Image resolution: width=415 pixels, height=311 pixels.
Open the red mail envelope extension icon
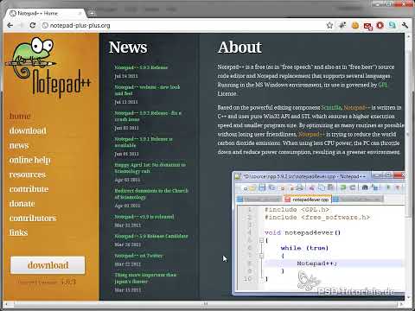pyautogui.click(x=367, y=26)
